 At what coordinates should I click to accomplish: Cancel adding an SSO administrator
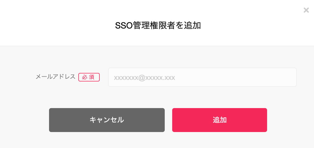click(107, 120)
